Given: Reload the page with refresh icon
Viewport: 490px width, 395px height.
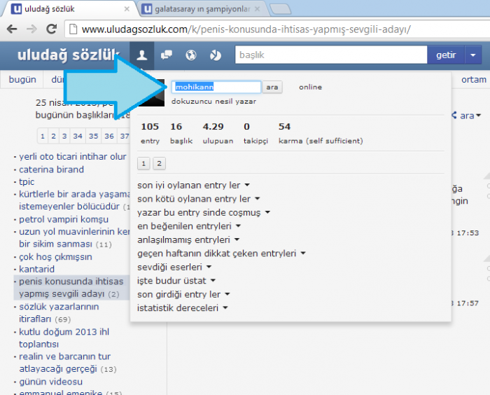Looking at the screenshot, I should point(51,29).
